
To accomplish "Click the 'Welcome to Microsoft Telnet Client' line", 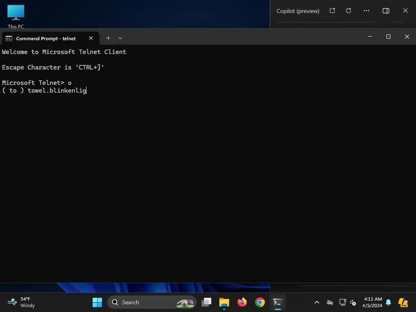I will (64, 52).
